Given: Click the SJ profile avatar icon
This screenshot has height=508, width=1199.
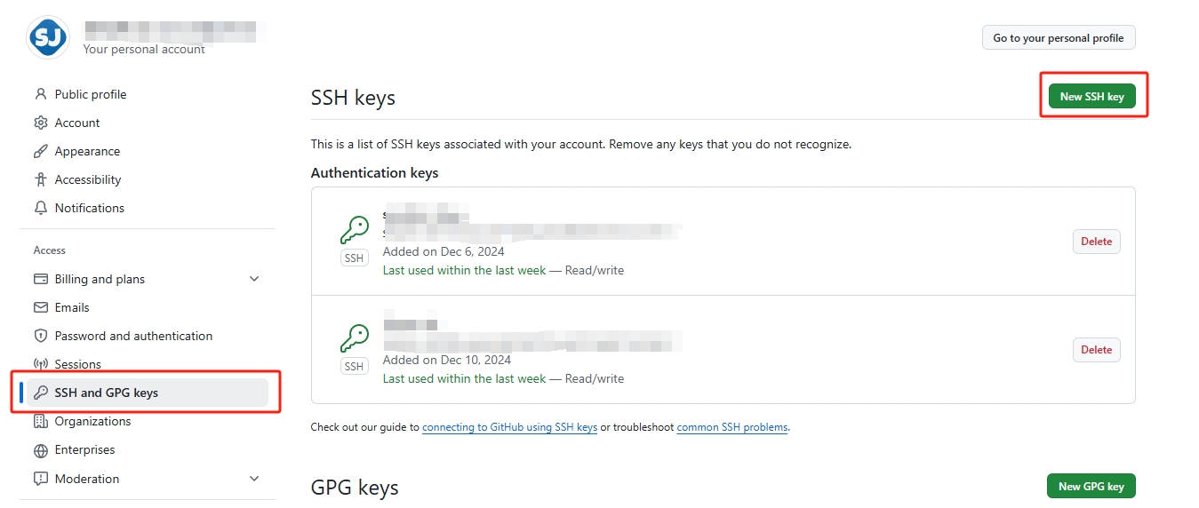Looking at the screenshot, I should (x=48, y=37).
